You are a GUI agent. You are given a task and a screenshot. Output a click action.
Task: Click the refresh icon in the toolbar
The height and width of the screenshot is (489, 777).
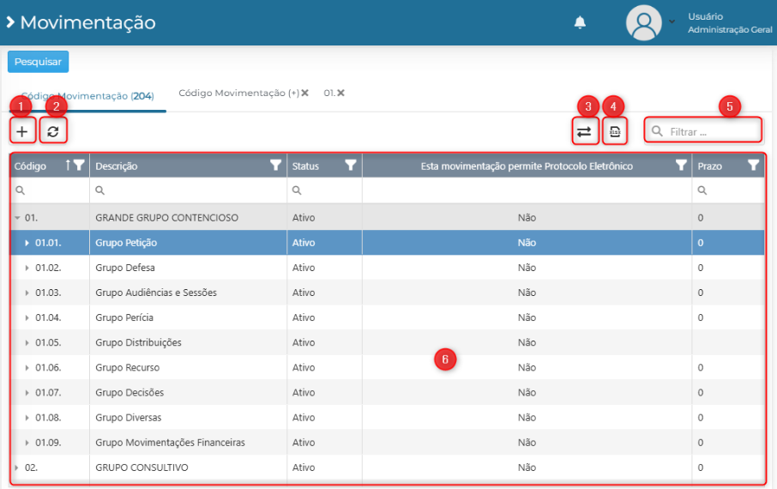pyautogui.click(x=53, y=131)
